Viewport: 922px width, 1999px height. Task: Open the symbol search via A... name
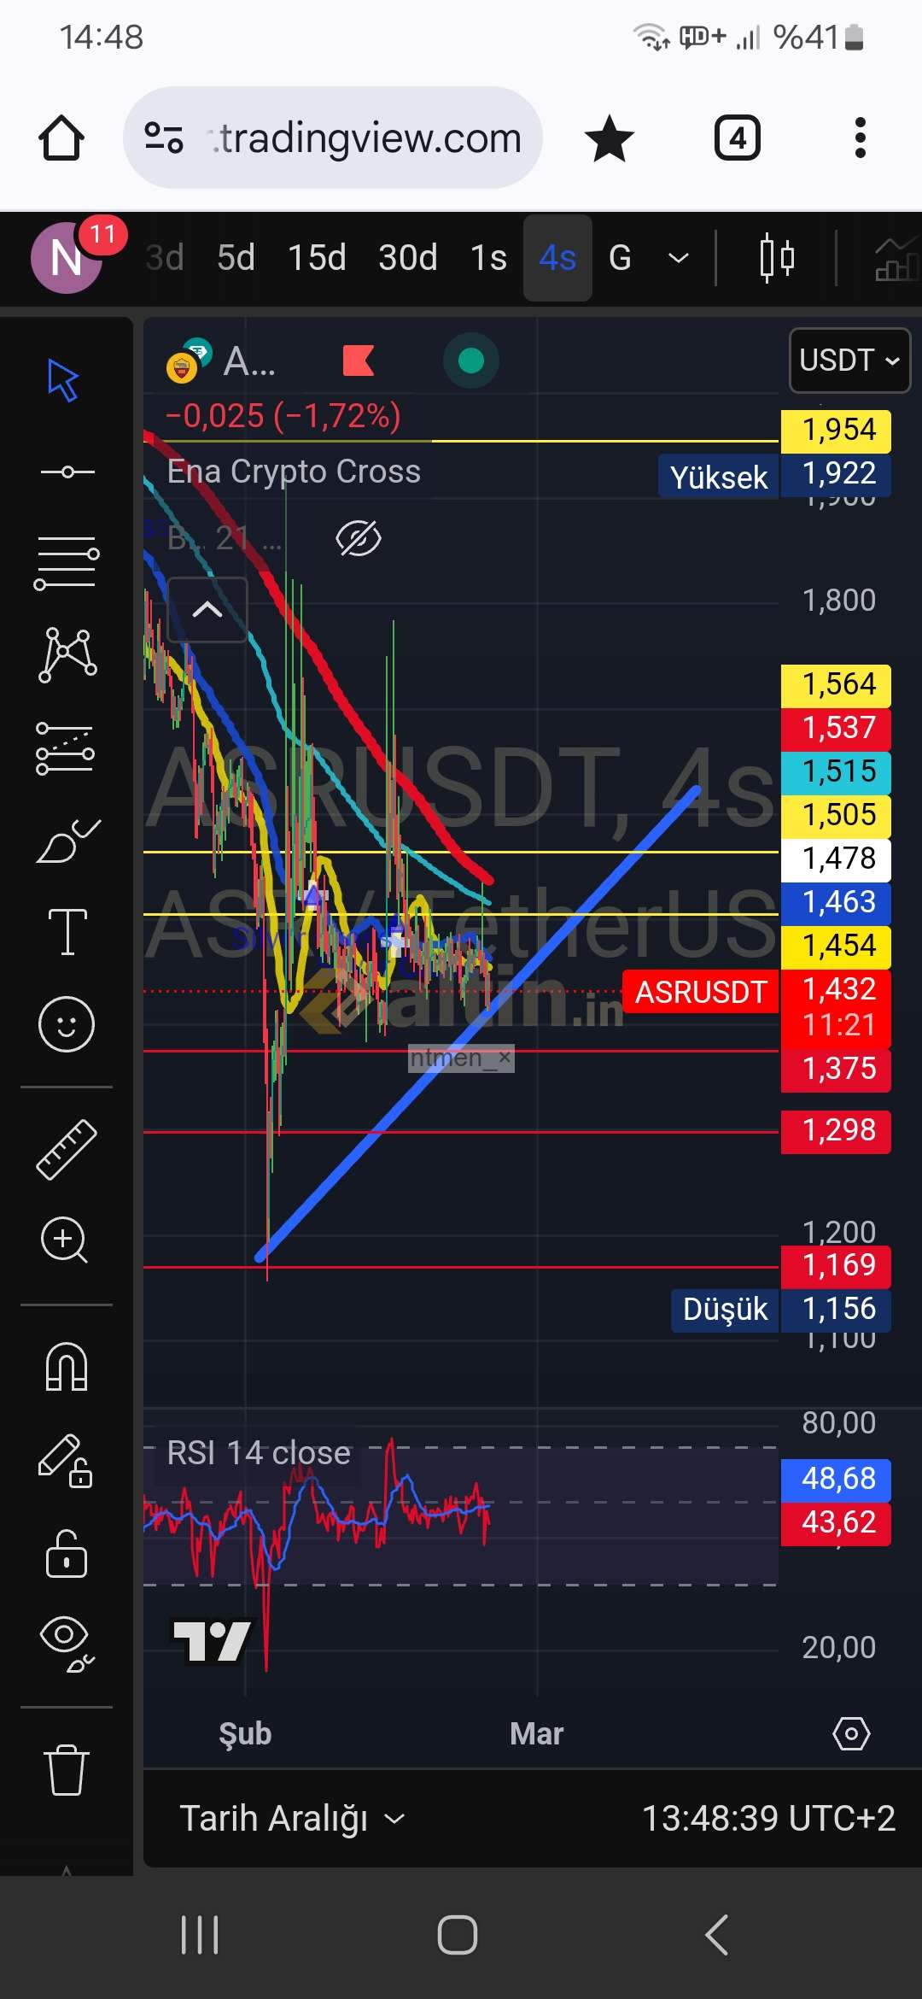(x=248, y=361)
